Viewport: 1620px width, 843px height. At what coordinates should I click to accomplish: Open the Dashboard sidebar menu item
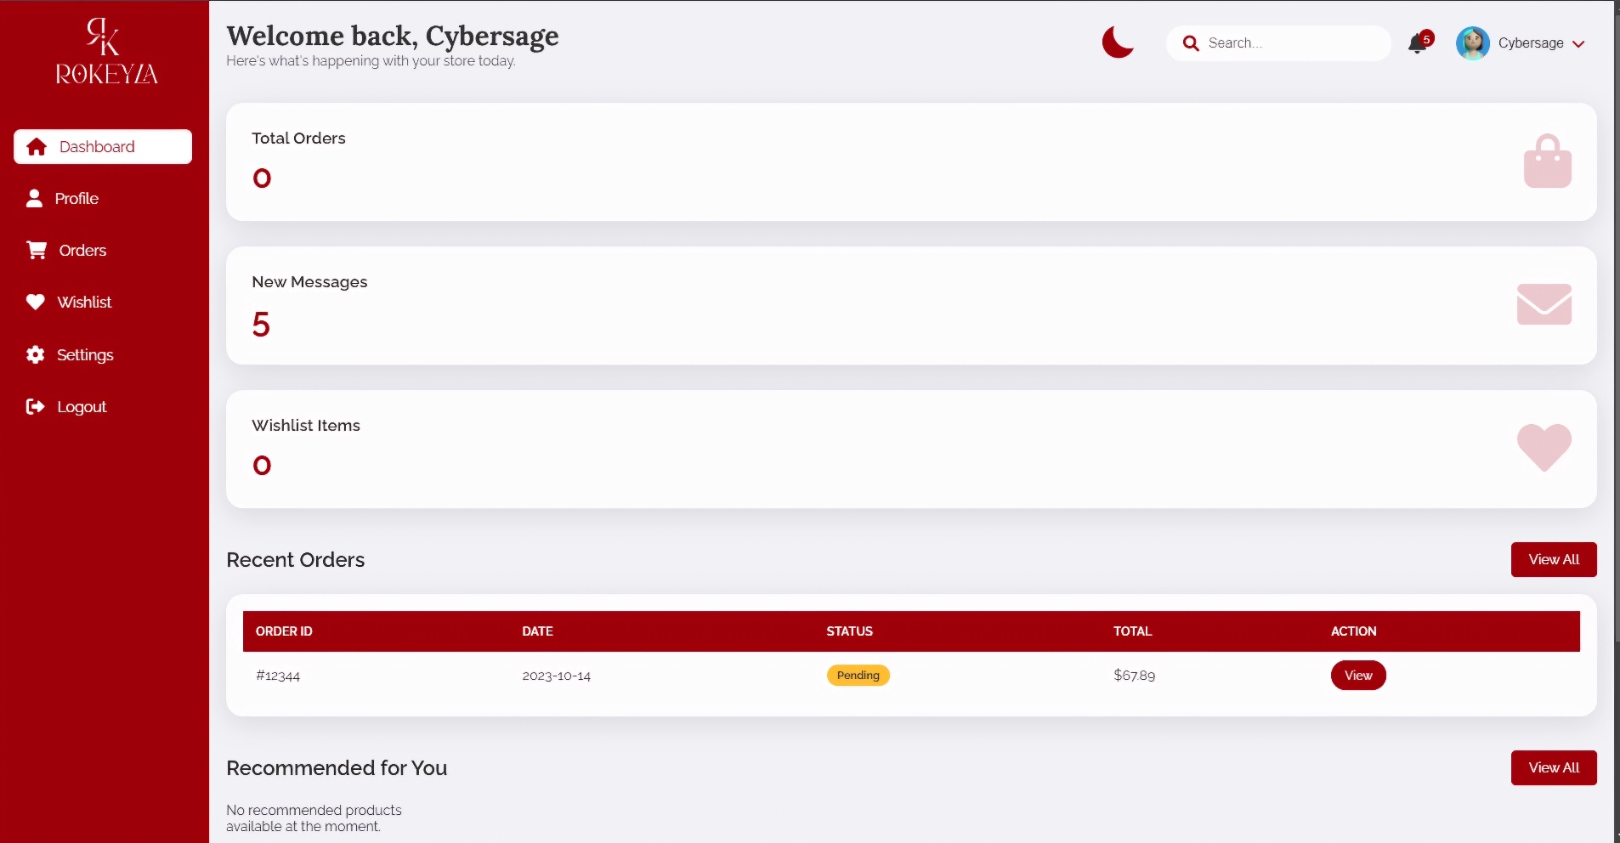(x=103, y=147)
